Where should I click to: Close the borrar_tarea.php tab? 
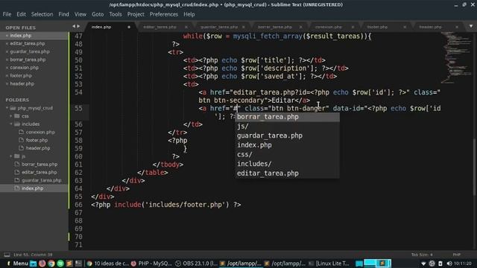[300, 27]
